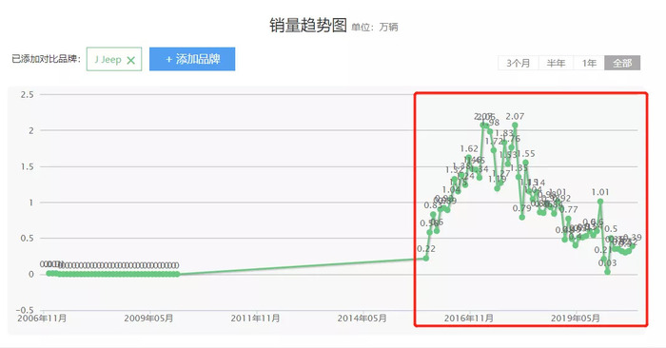Click the 1.62 data point marker
This screenshot has height=348, width=666.
click(x=469, y=158)
